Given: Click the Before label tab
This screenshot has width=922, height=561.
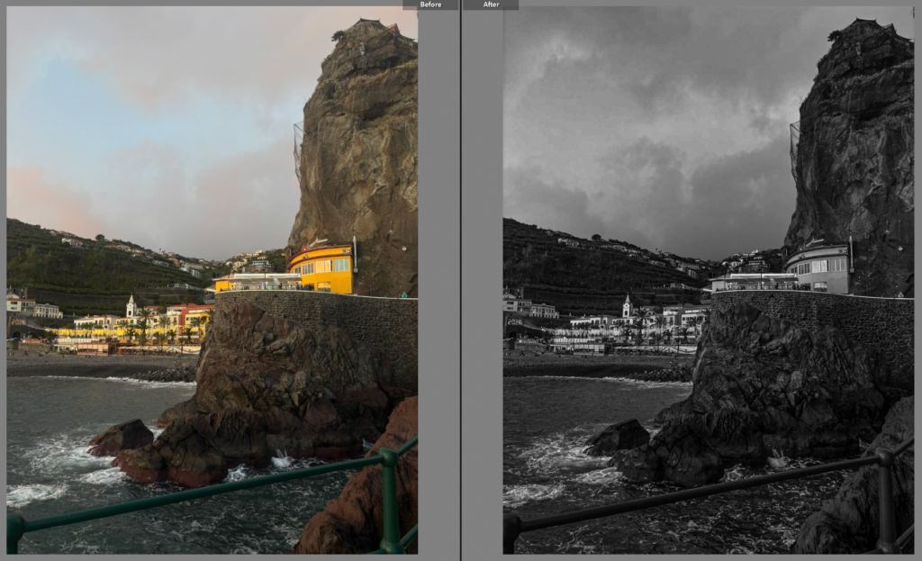Looking at the screenshot, I should coord(430,5).
